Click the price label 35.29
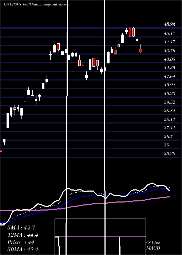The height and width of the screenshot is (255, 182). click(170, 153)
